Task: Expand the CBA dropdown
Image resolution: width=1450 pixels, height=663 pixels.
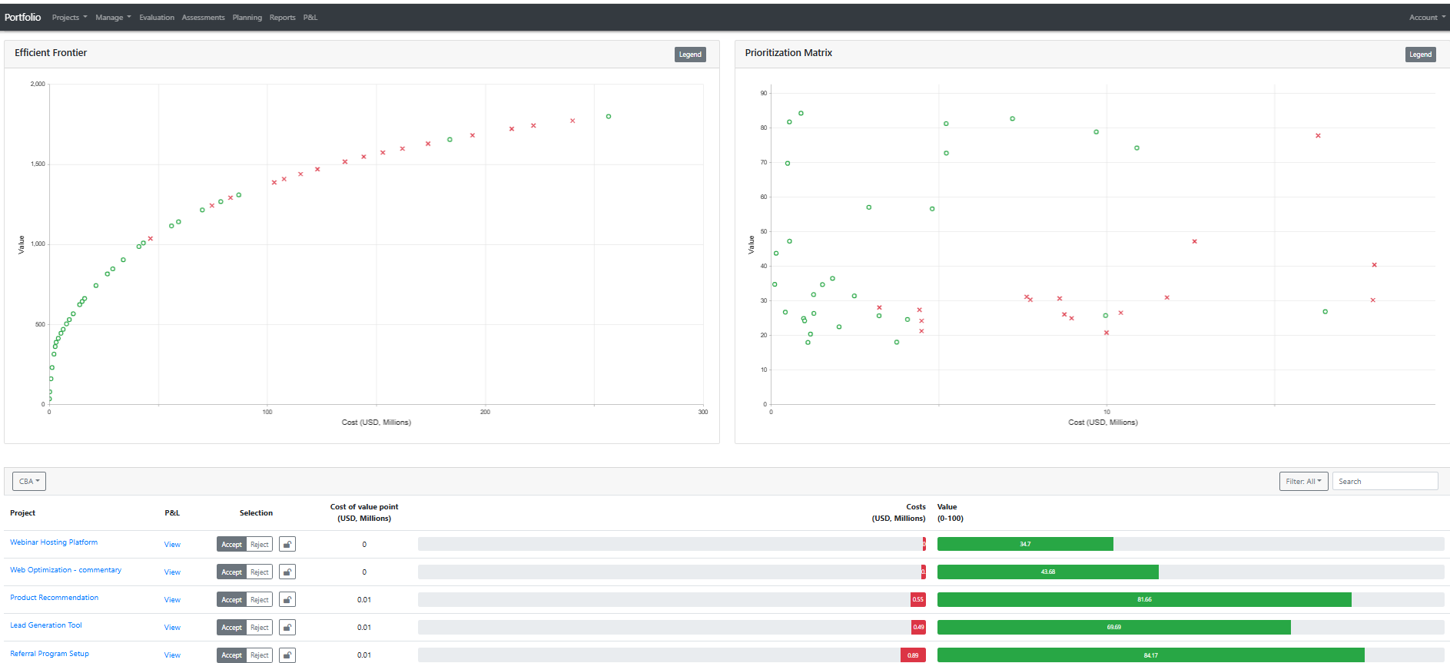Action: pos(29,482)
